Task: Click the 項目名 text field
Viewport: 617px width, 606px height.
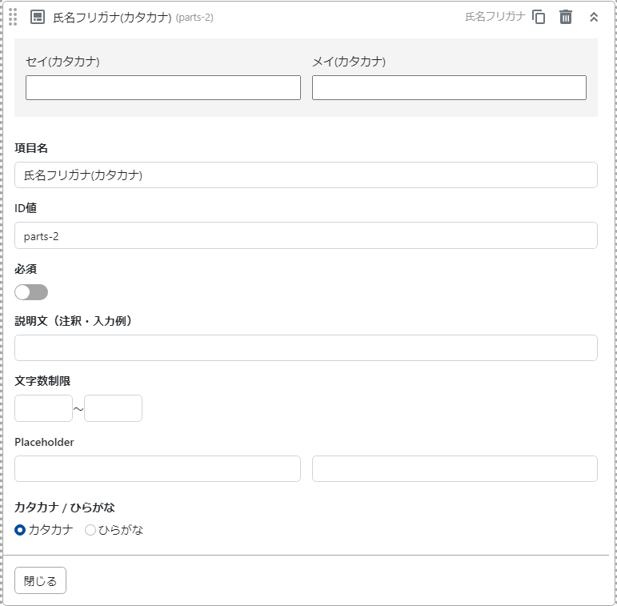Action: click(x=306, y=175)
